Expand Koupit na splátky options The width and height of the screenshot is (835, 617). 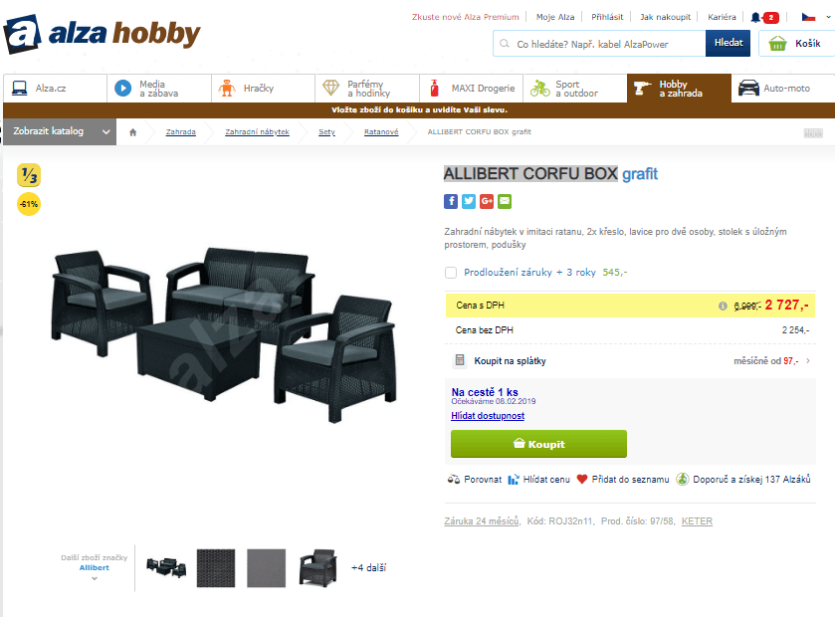click(x=631, y=361)
